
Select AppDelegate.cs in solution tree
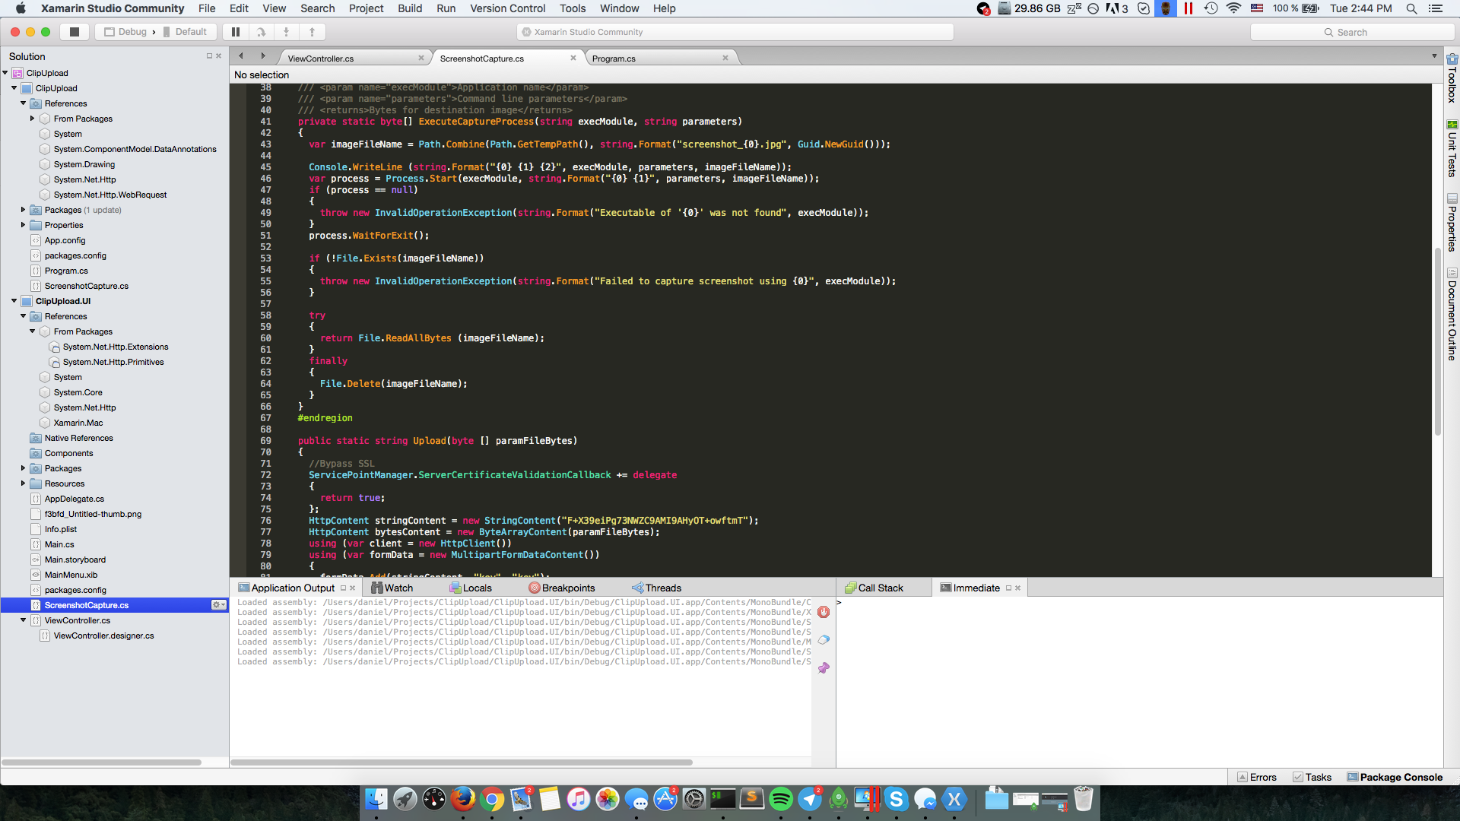pyautogui.click(x=74, y=499)
